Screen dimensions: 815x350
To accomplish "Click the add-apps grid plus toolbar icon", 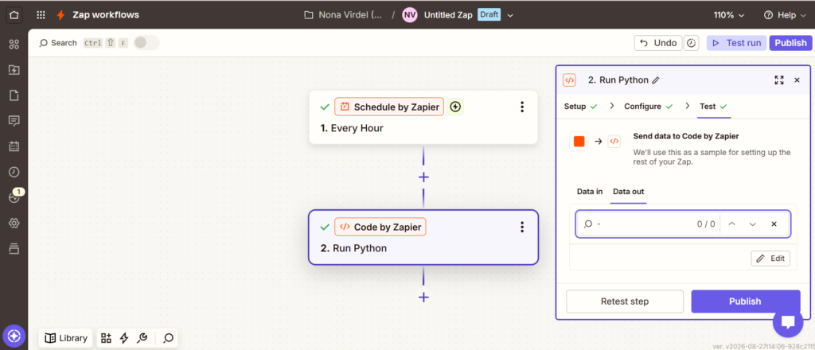I will point(106,338).
